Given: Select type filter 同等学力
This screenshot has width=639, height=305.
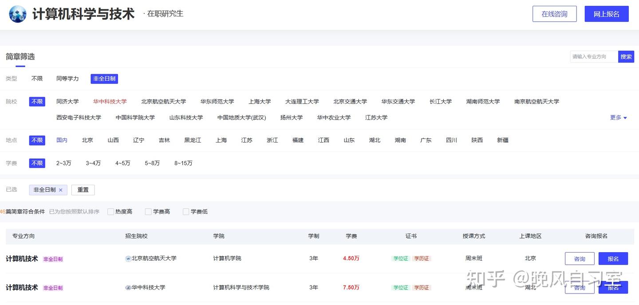Looking at the screenshot, I should (x=67, y=79).
